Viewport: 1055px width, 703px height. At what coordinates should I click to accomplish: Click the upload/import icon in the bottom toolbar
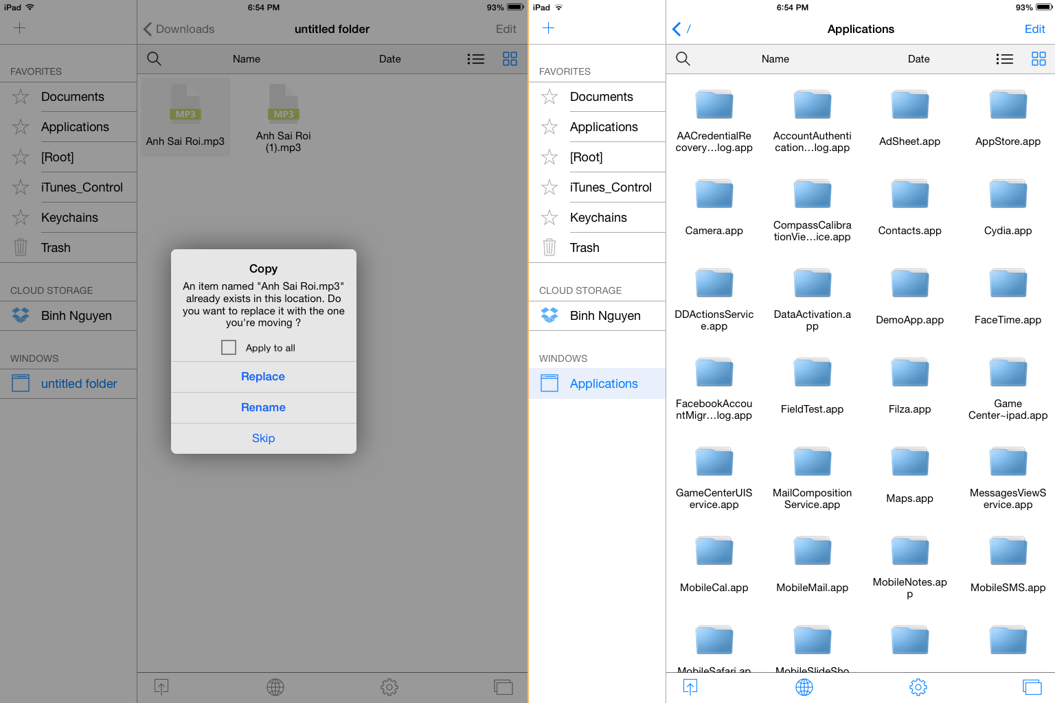(x=161, y=687)
